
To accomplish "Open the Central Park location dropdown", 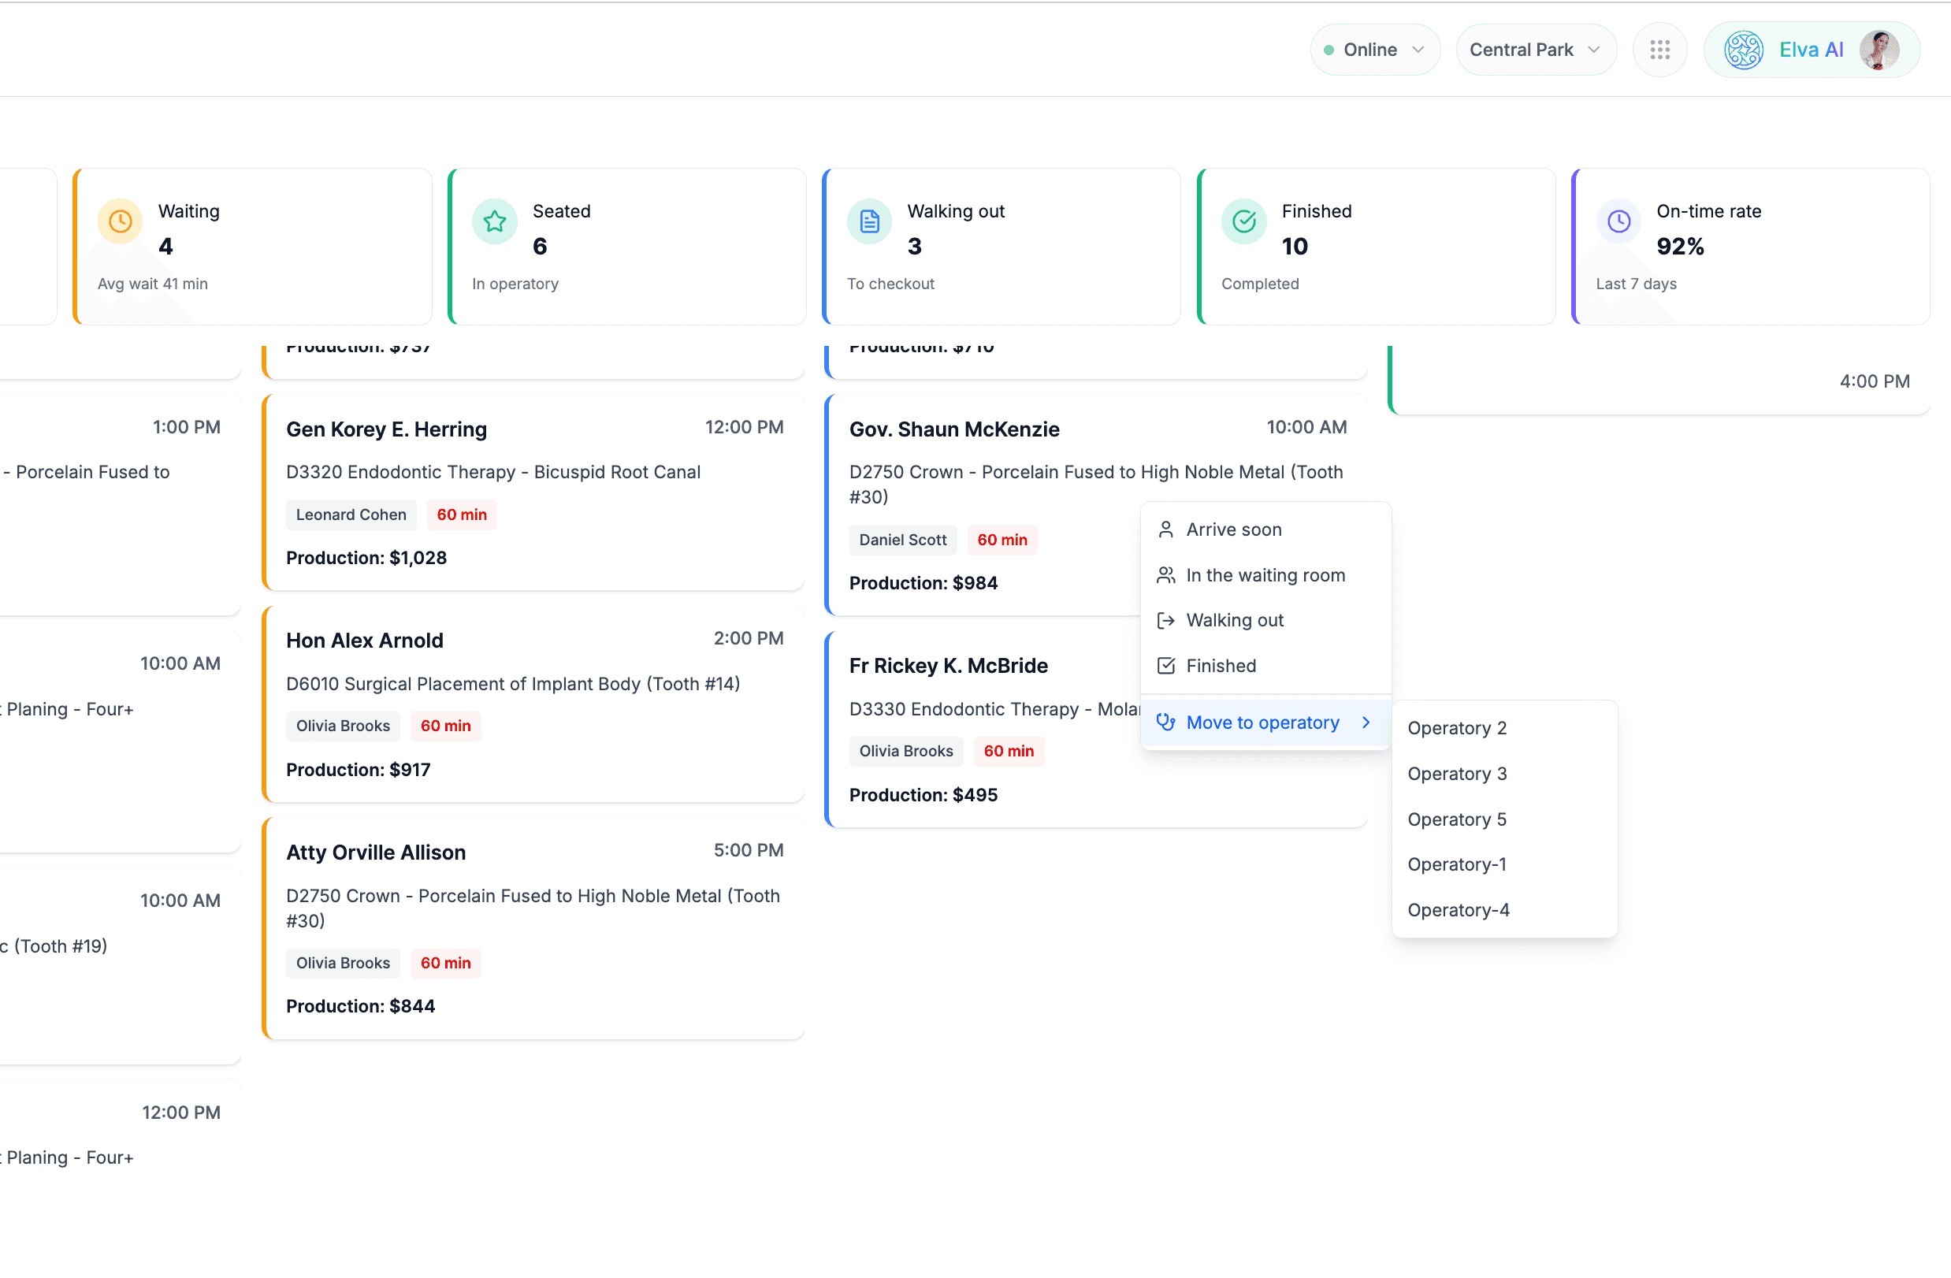I will click(x=1535, y=50).
